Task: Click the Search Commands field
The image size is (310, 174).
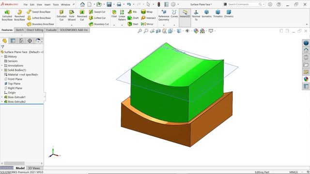Action: click(244, 4)
